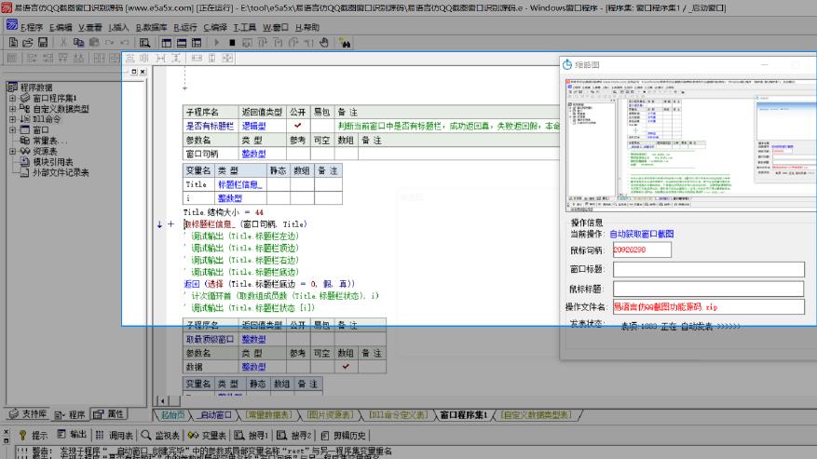The image size is (817, 459).
Task: Expand the 窗口程序集1 tree node
Action: pos(12,98)
